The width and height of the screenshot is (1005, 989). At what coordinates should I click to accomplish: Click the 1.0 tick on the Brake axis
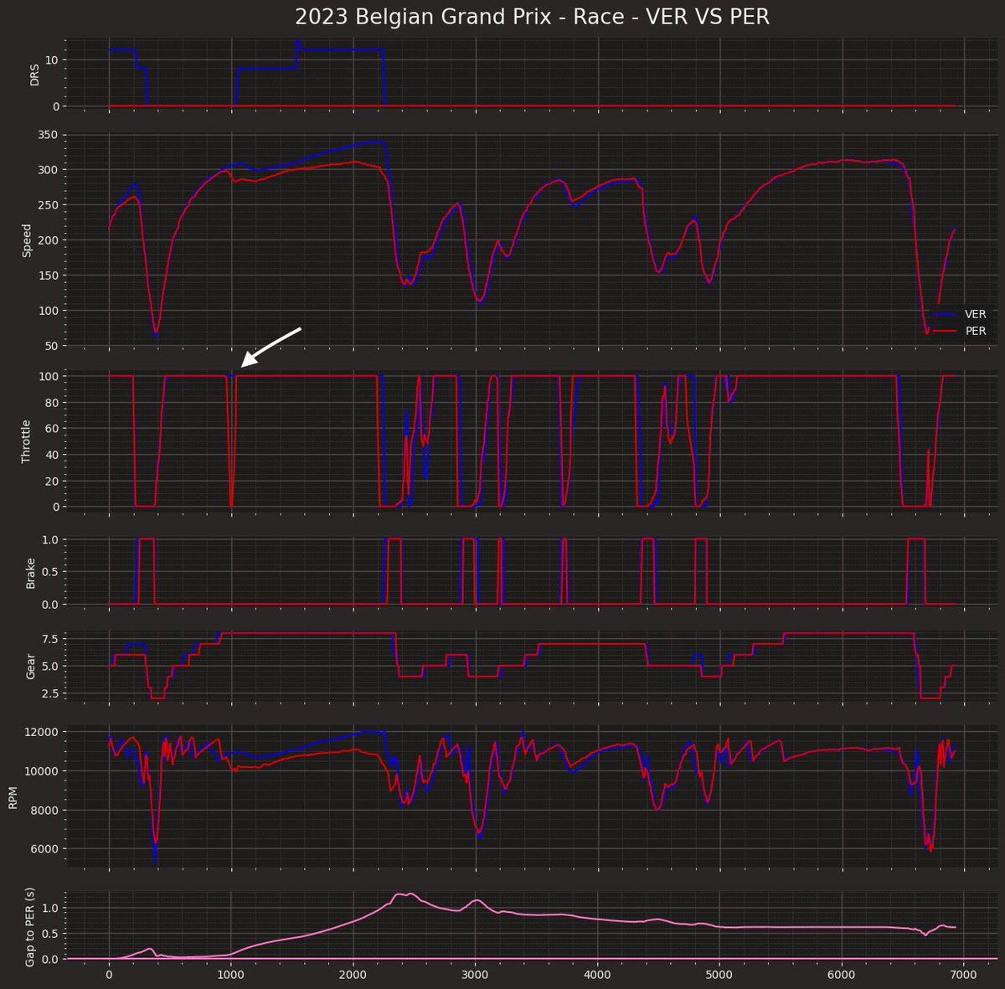49,539
